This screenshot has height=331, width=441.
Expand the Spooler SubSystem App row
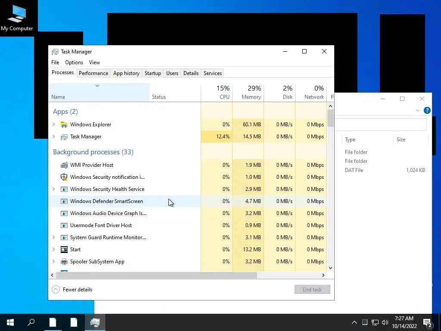pyautogui.click(x=54, y=262)
